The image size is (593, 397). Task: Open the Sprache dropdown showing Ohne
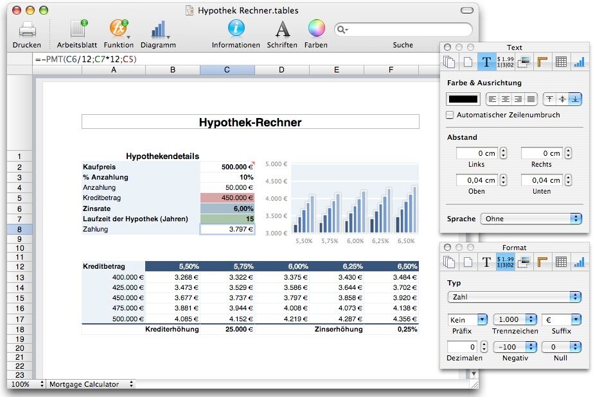point(531,219)
